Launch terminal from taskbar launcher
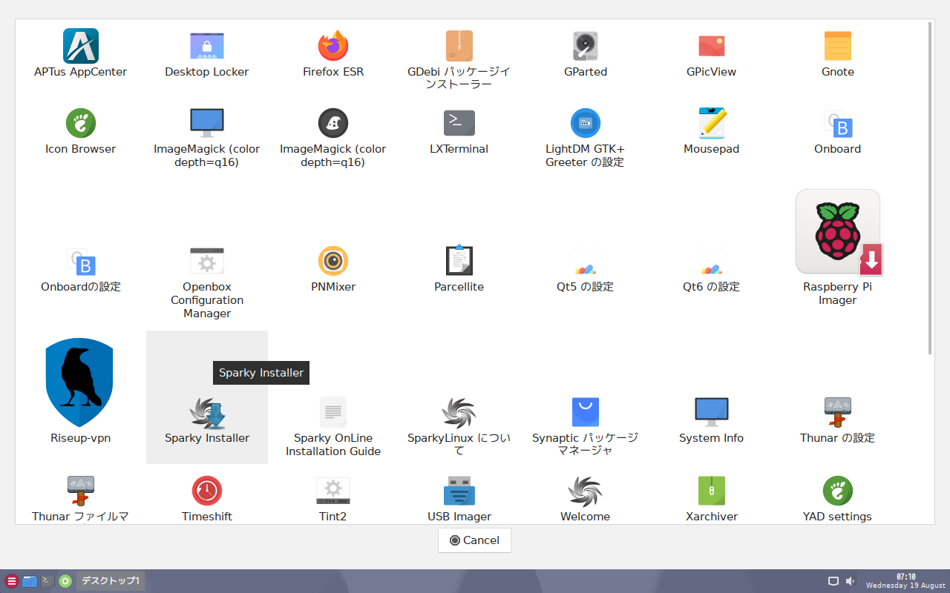This screenshot has height=593, width=950. (47, 581)
